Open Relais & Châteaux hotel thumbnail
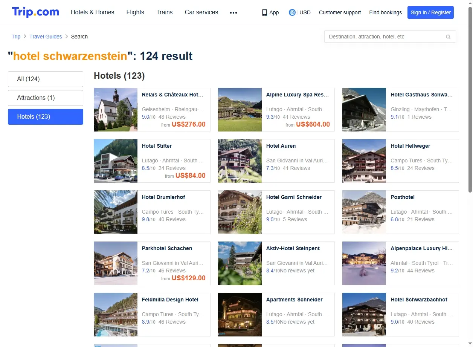 (116, 110)
